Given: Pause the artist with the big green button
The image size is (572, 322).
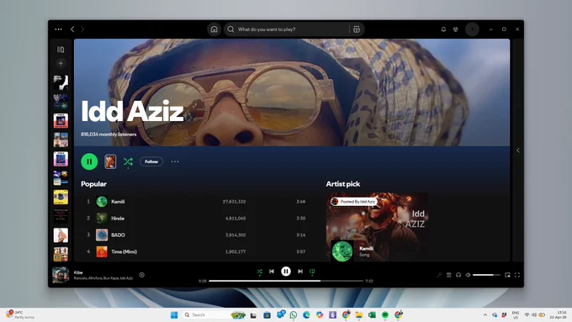Looking at the screenshot, I should (89, 161).
